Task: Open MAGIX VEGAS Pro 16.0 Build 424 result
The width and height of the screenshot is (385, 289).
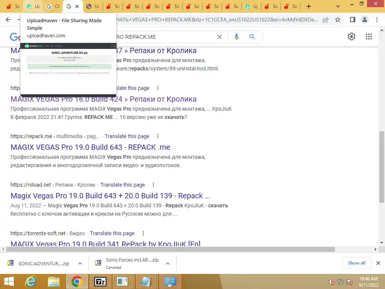Action: [x=103, y=99]
